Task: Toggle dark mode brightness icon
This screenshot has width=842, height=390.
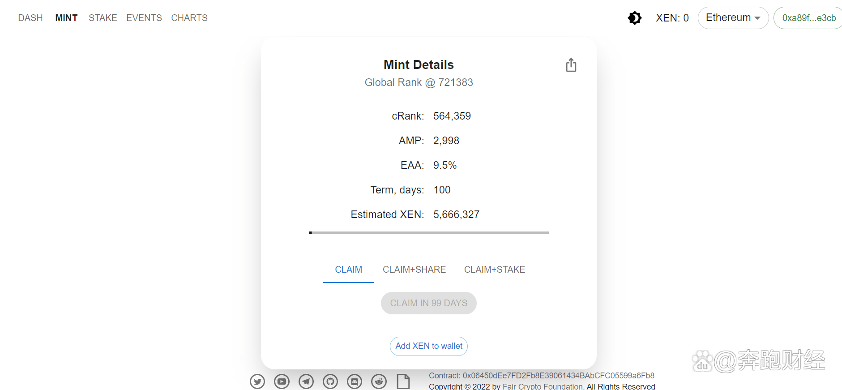Action: 634,18
